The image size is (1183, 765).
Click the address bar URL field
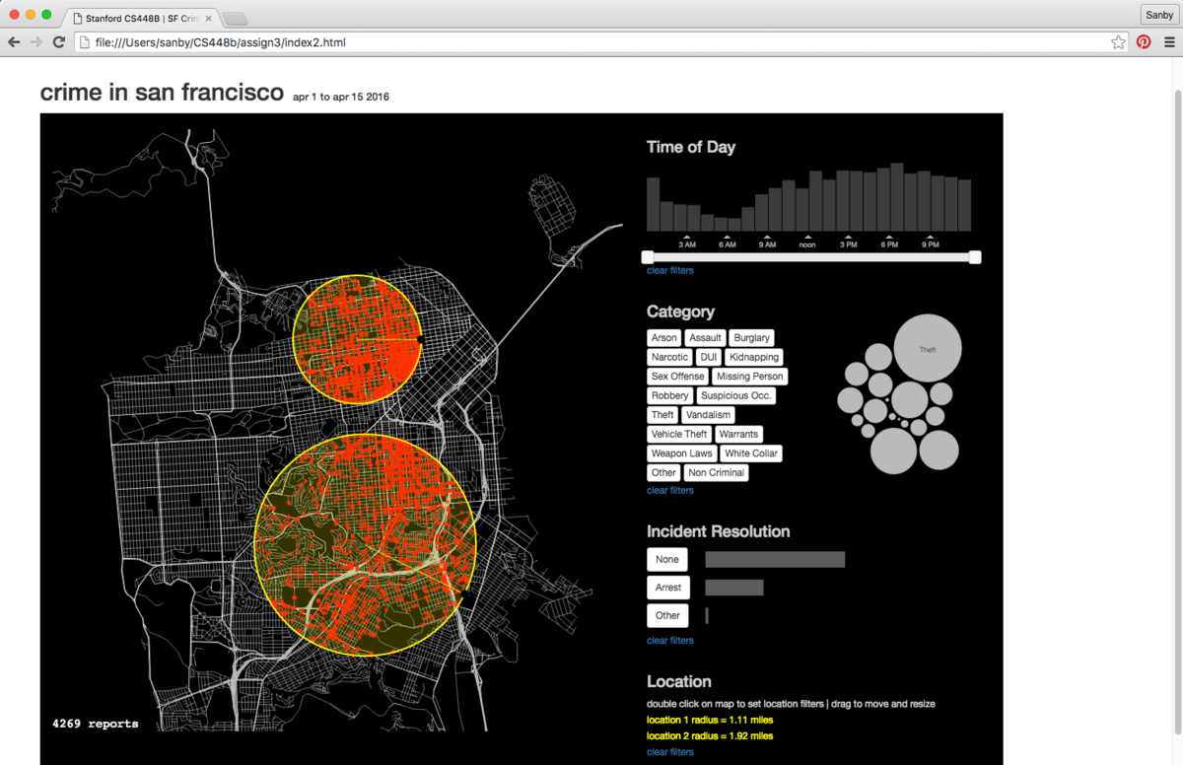click(591, 42)
